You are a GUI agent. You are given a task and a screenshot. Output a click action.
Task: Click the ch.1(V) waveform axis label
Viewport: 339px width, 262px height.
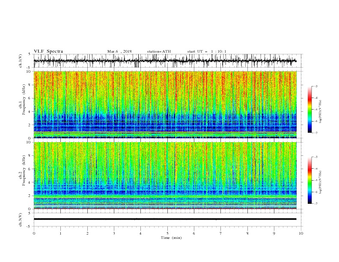pyautogui.click(x=21, y=61)
